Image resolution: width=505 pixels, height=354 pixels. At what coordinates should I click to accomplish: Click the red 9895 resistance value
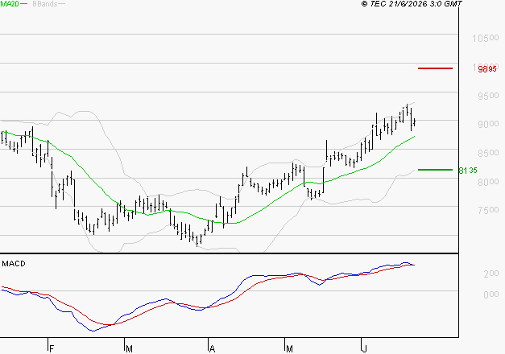[x=487, y=69]
